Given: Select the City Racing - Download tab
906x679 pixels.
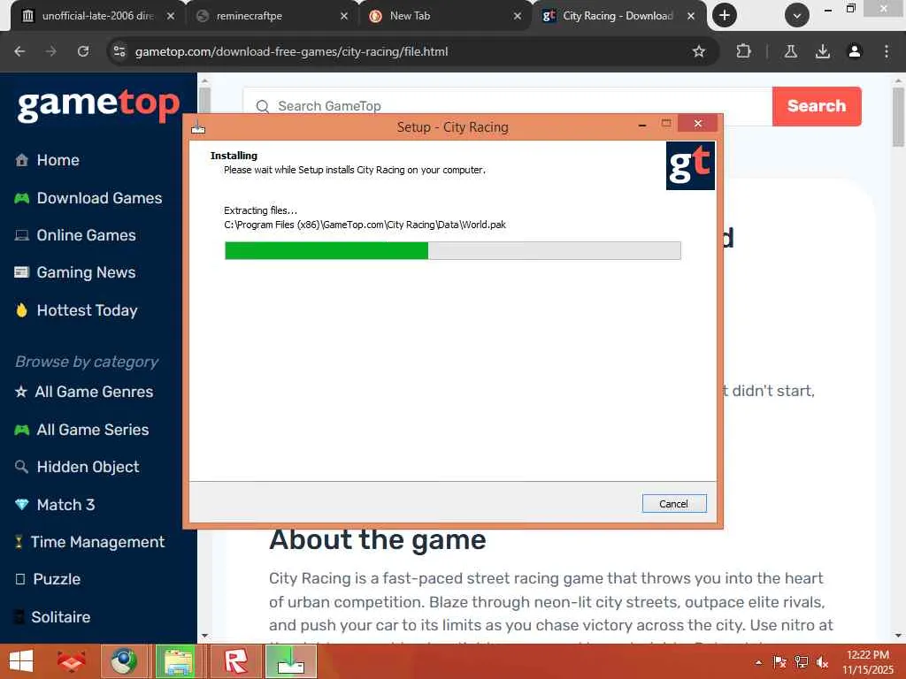Looking at the screenshot, I should (x=618, y=16).
